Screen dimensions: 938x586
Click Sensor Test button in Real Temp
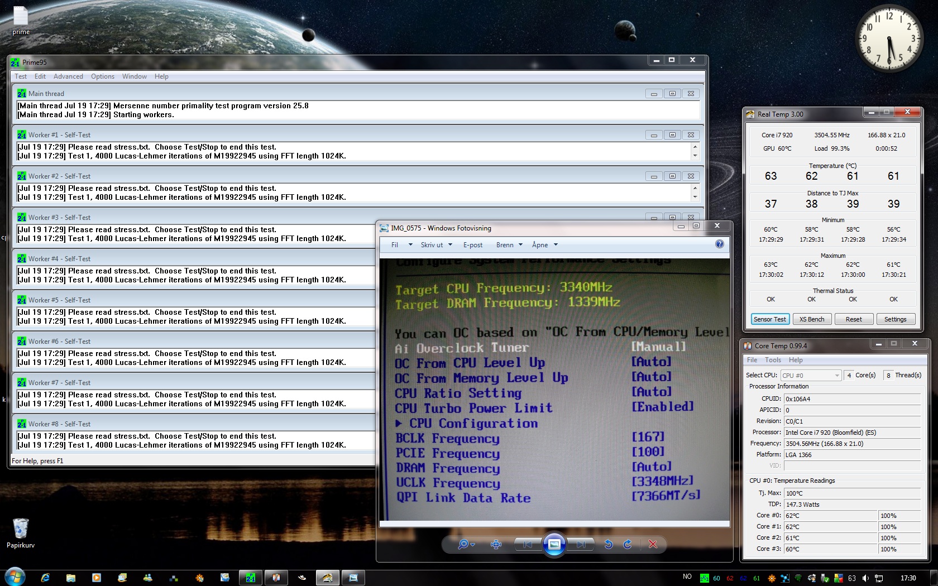(770, 319)
